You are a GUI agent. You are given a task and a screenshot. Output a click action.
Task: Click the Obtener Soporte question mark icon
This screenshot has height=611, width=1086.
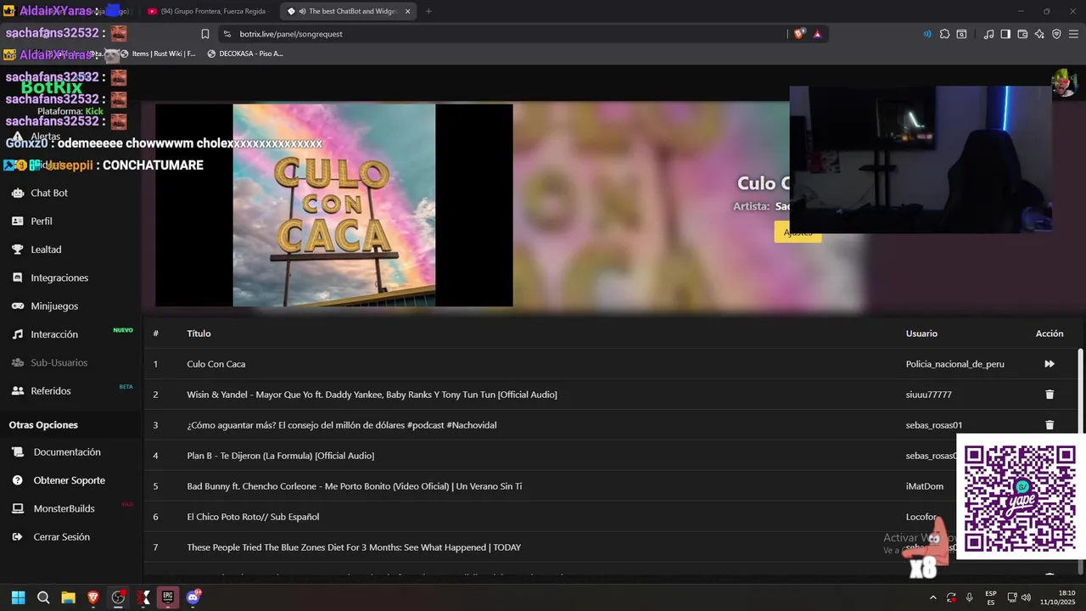[17, 480]
